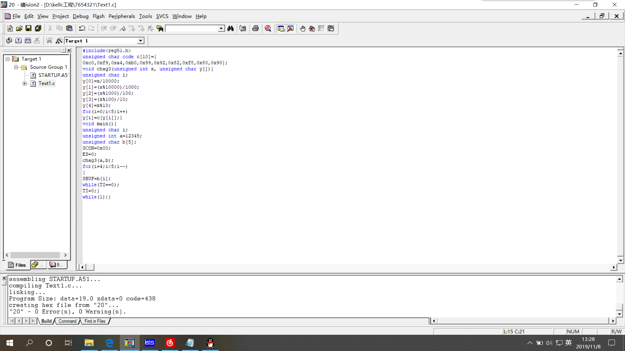Open the Flash menu
Image resolution: width=625 pixels, height=351 pixels.
click(x=99, y=16)
